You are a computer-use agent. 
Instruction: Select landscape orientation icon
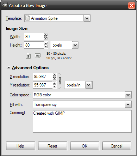[38, 56]
